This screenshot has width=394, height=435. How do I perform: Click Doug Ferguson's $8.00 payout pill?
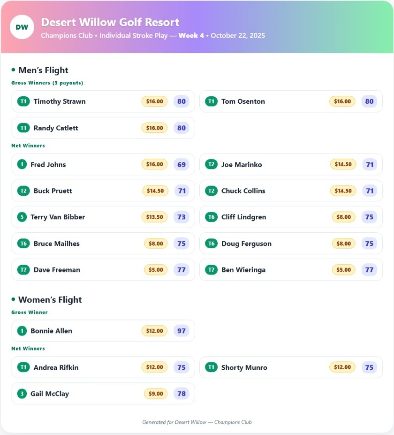click(344, 243)
